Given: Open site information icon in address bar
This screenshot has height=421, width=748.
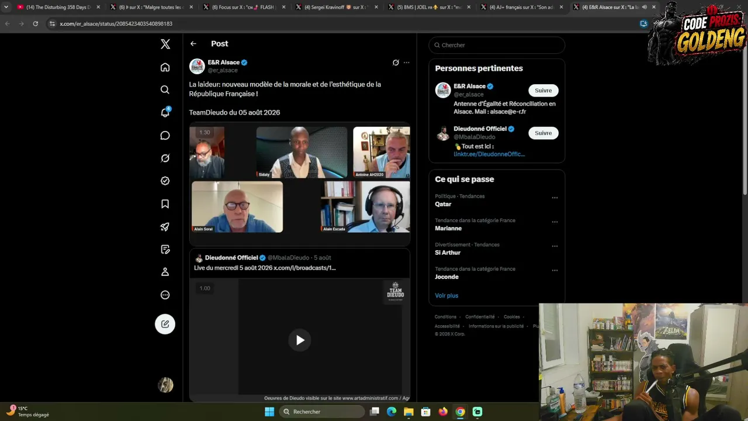Looking at the screenshot, I should click(x=52, y=24).
